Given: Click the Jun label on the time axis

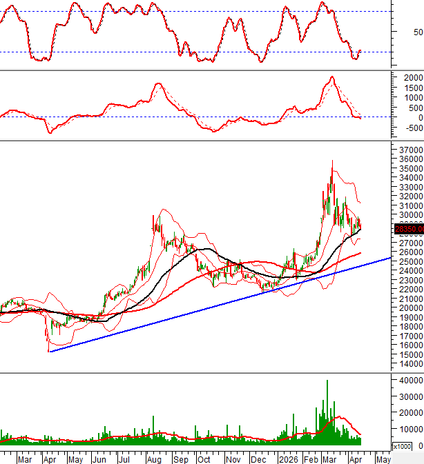Looking at the screenshot, I should [99, 458].
